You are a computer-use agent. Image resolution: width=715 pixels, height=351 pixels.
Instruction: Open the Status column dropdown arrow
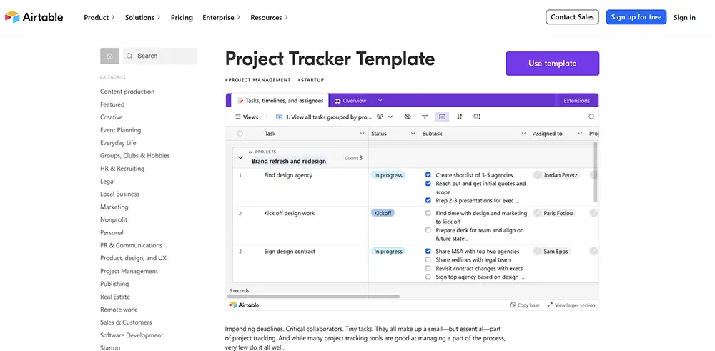[x=413, y=134]
